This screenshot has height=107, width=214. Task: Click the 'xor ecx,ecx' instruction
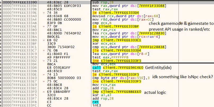coord(104,44)
